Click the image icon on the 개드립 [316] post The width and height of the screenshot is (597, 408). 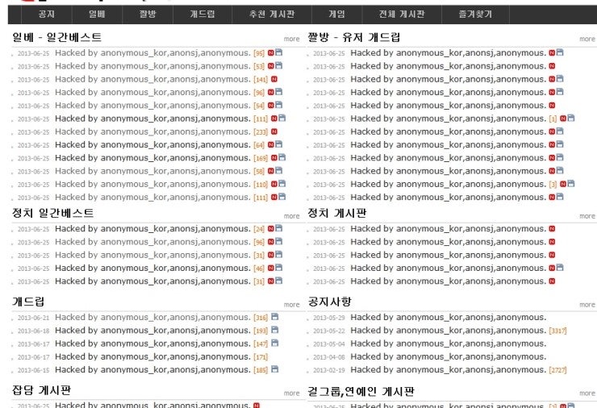(275, 317)
